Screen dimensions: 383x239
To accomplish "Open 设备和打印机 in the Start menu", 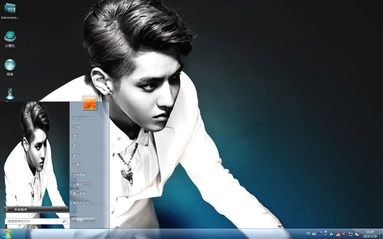I will pos(82,184).
